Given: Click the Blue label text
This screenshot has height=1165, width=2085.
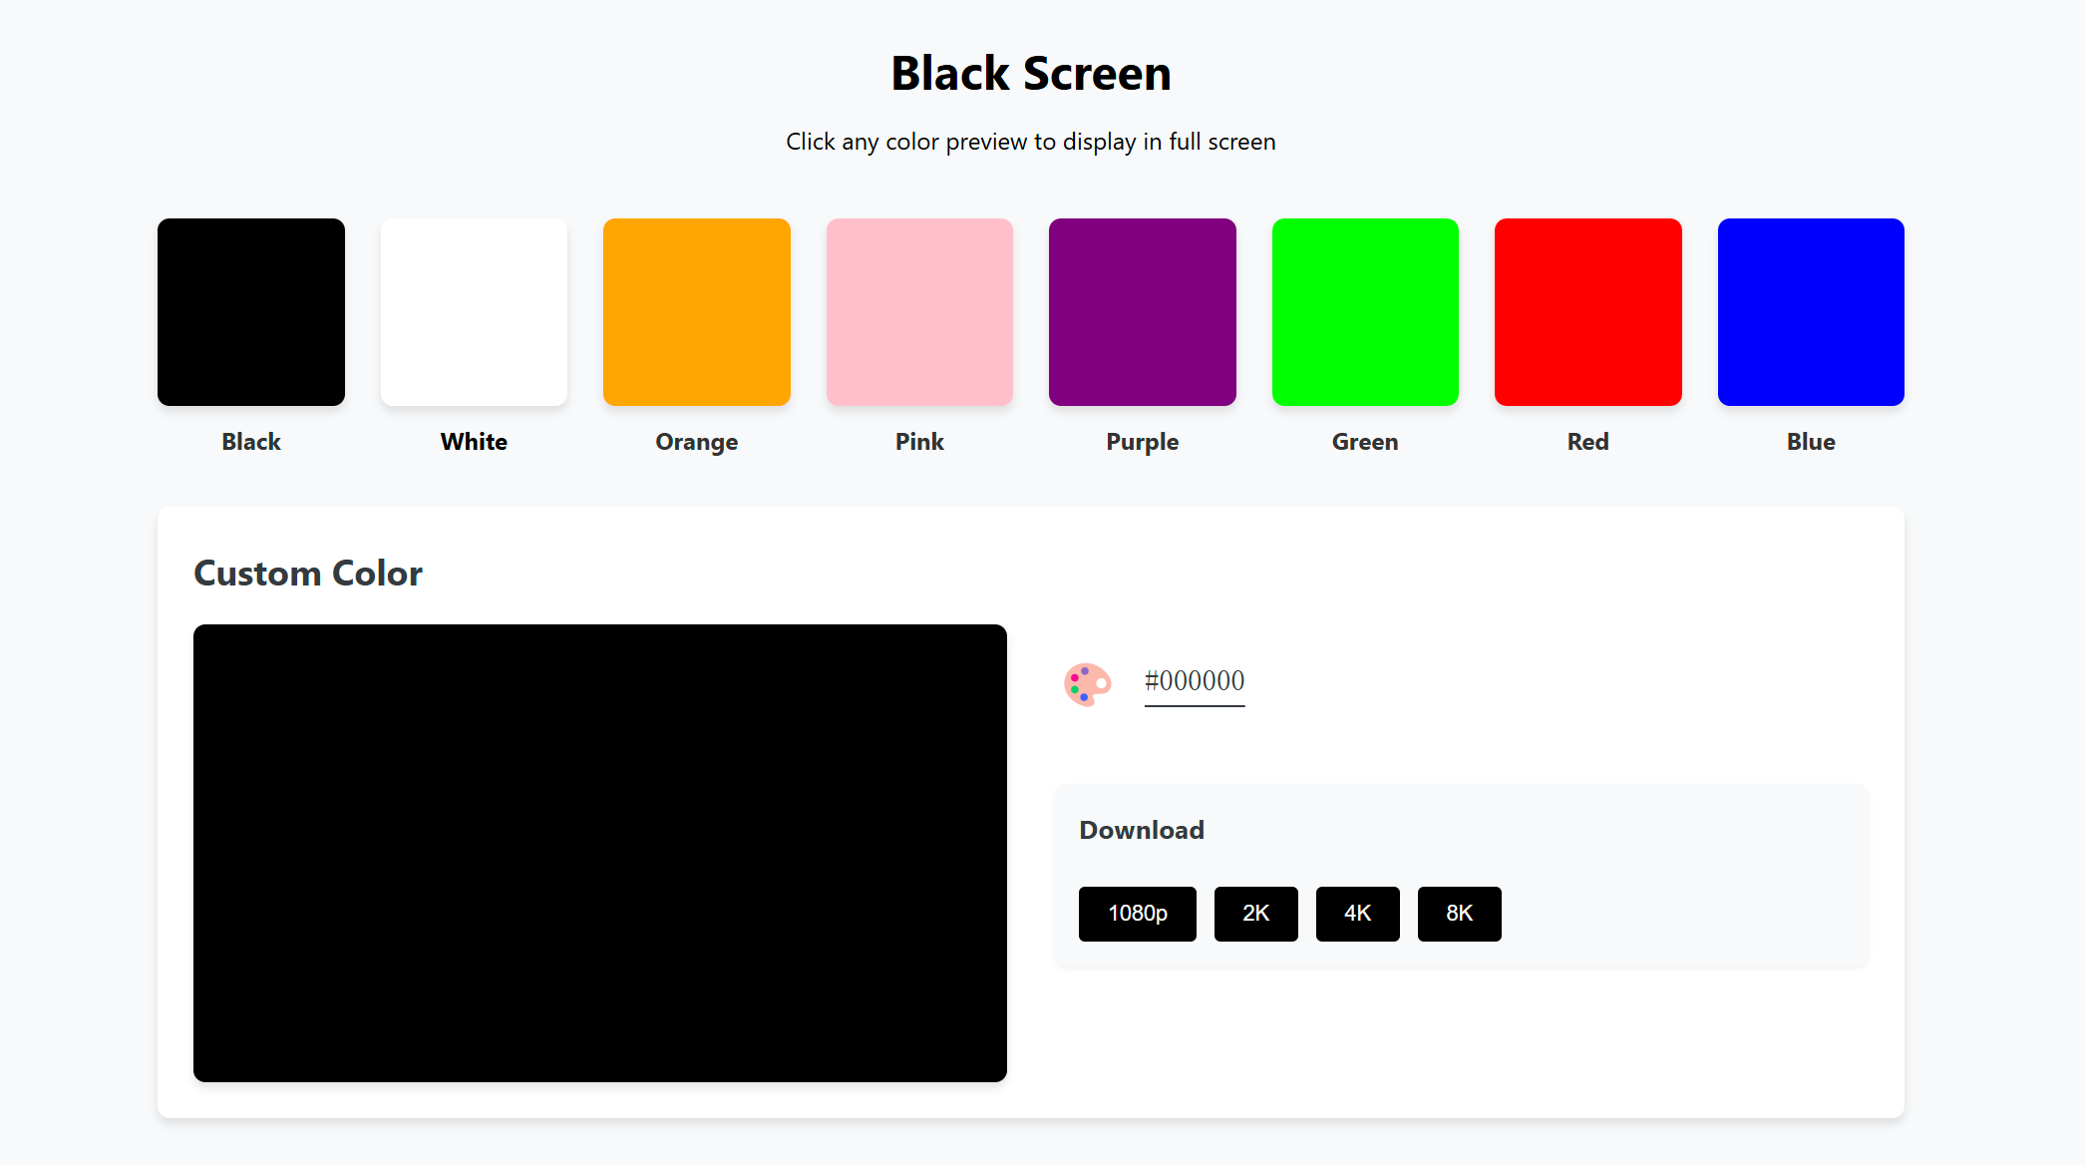Looking at the screenshot, I should coord(1811,441).
